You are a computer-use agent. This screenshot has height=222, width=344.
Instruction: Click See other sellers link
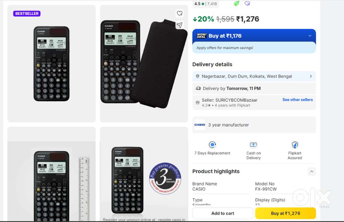tap(298, 100)
